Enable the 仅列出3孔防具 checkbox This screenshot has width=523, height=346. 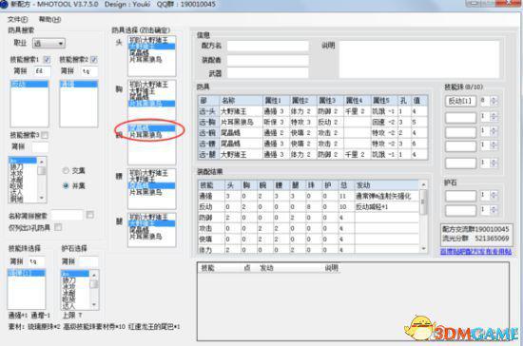[x=58, y=227]
